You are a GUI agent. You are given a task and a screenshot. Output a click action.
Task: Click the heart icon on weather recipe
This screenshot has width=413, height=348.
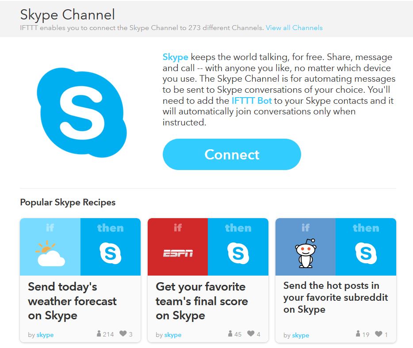[x=123, y=333]
